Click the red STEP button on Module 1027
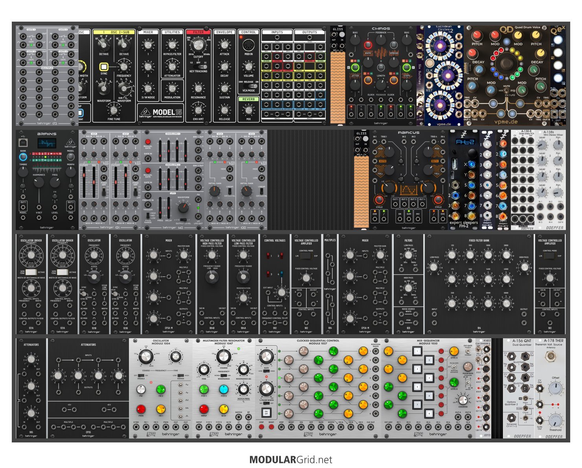The image size is (582, 468). (261, 426)
